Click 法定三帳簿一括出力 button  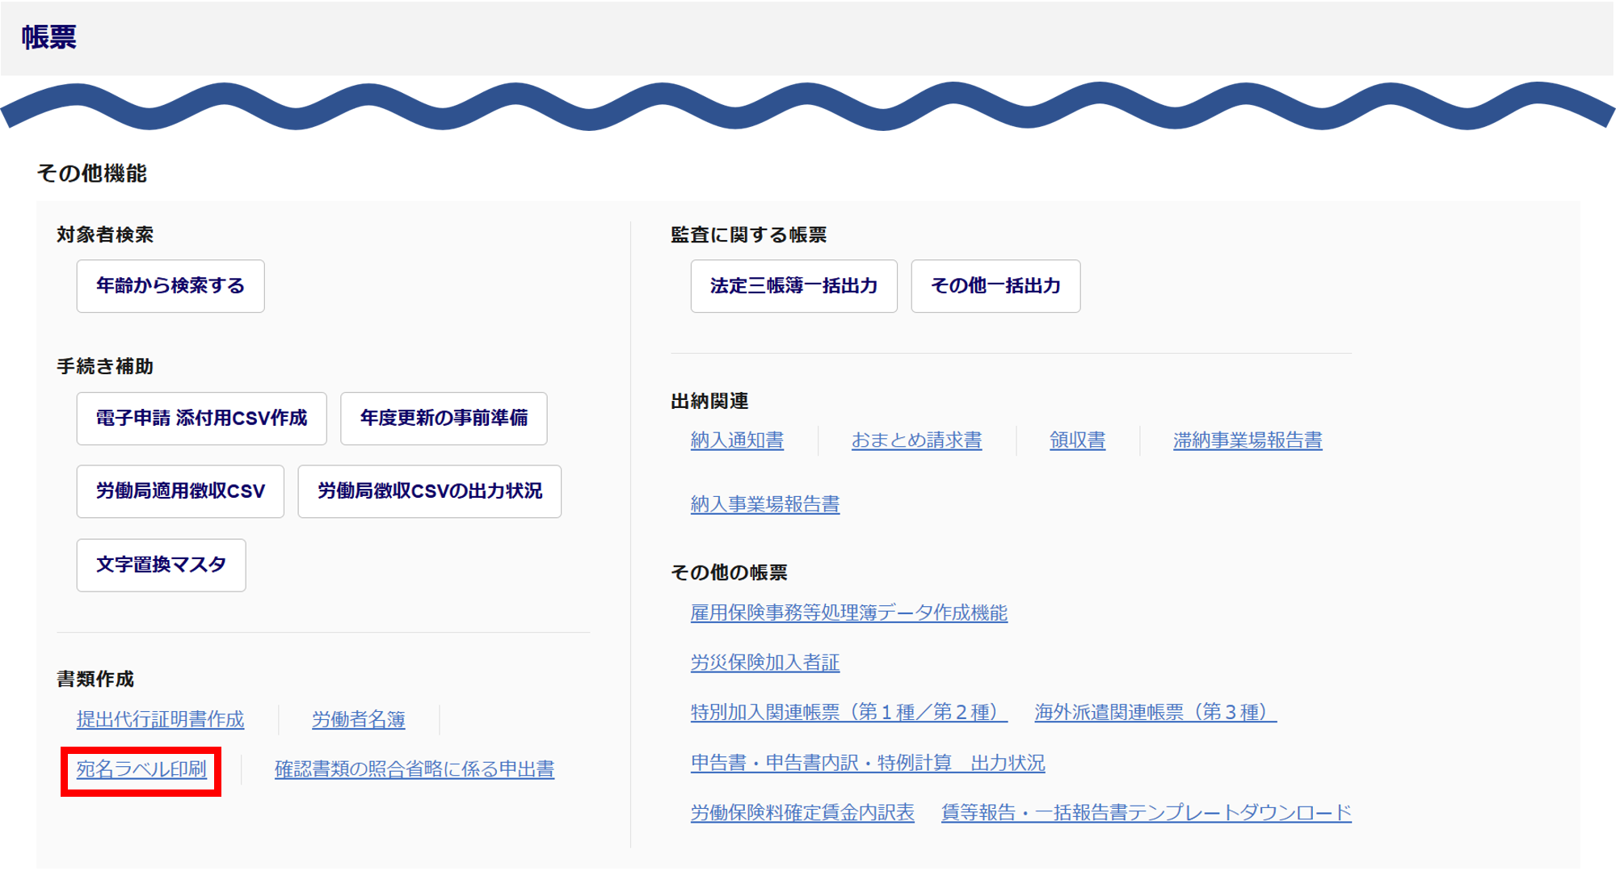point(793,286)
